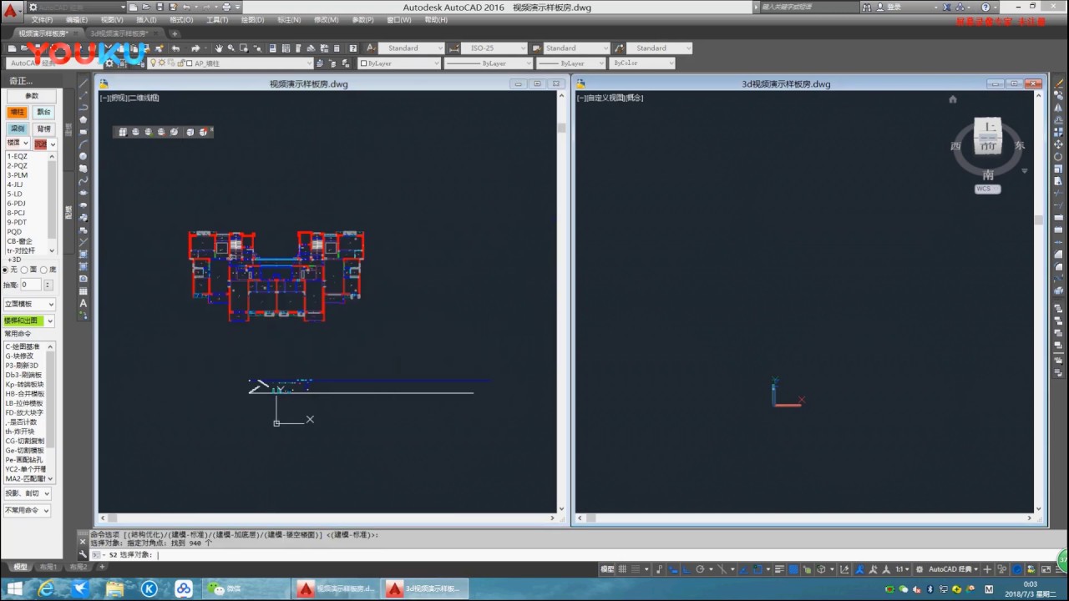Open the Help question mark icon
The width and height of the screenshot is (1069, 601).
(352, 48)
